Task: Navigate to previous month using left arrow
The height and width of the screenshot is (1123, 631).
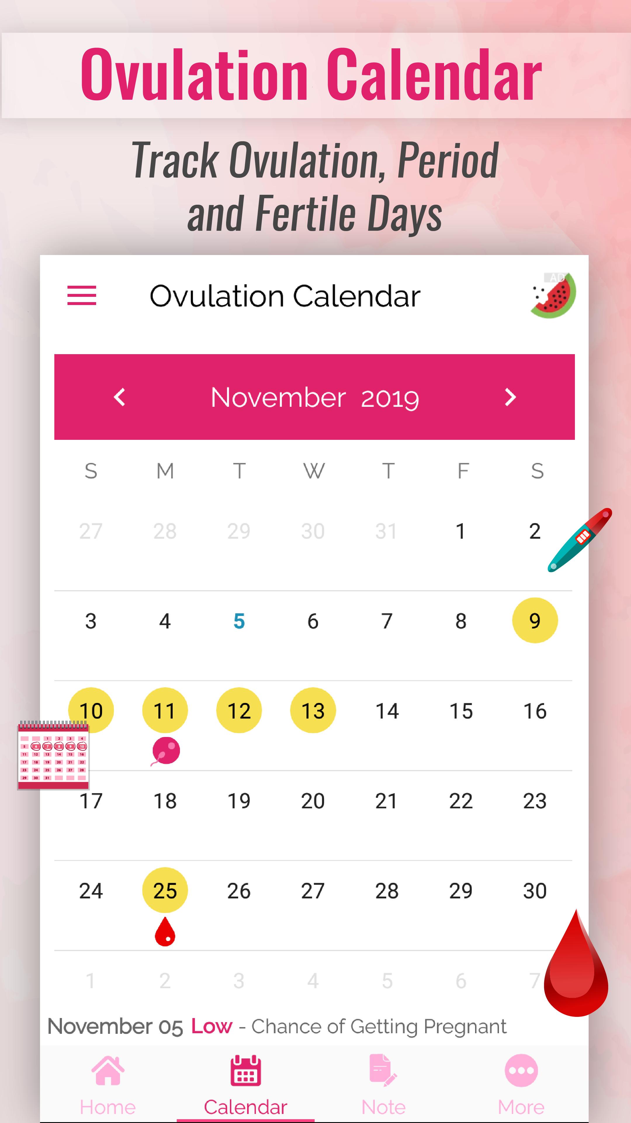Action: tap(119, 397)
